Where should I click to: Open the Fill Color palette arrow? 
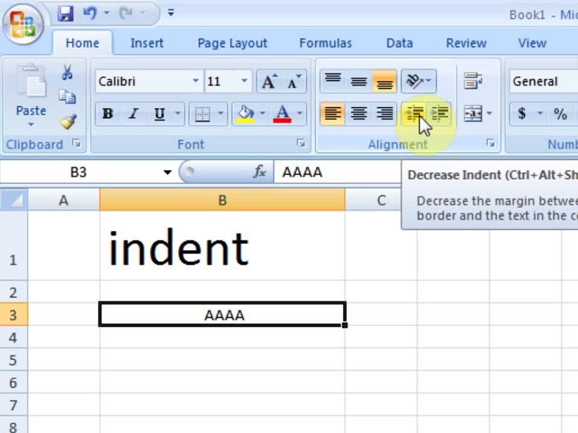(x=263, y=114)
